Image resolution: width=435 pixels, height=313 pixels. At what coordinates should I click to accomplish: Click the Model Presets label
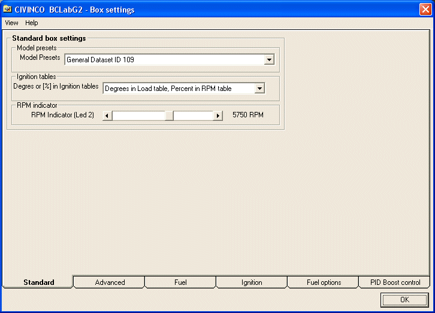point(40,57)
